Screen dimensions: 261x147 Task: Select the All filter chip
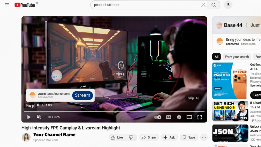(x=216, y=57)
